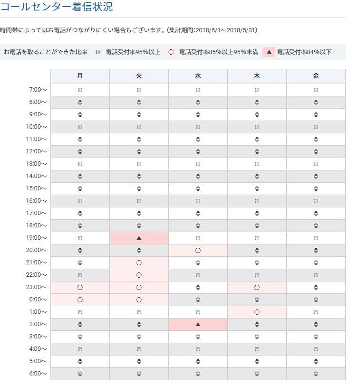Viewport: 349px width, 384px height.
Task: Click the double-circle icon for 月 at 19:00
Action: click(x=80, y=238)
